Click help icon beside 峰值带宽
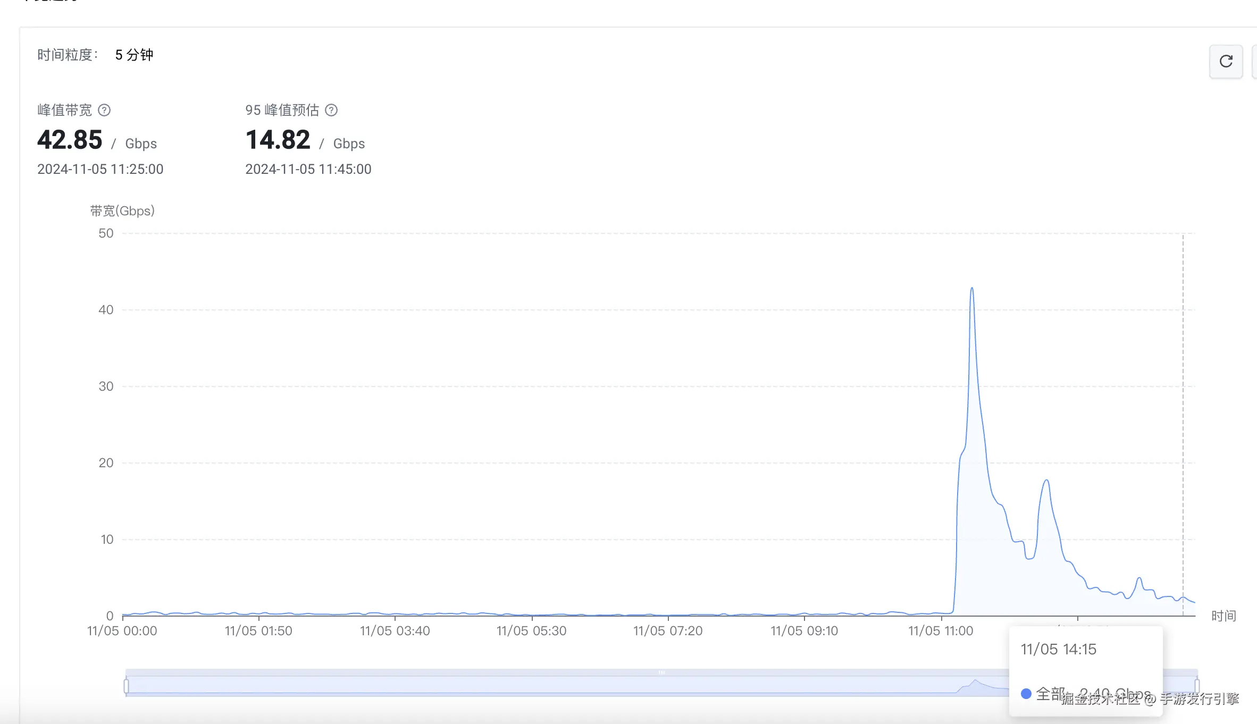The width and height of the screenshot is (1257, 724). pos(105,110)
